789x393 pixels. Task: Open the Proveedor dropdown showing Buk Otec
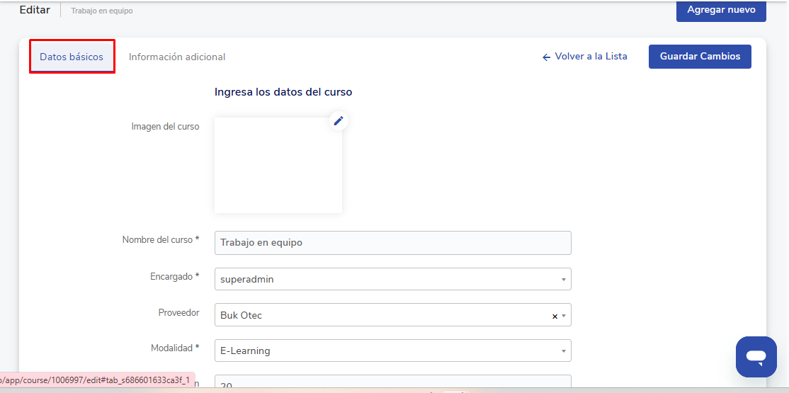point(382,315)
